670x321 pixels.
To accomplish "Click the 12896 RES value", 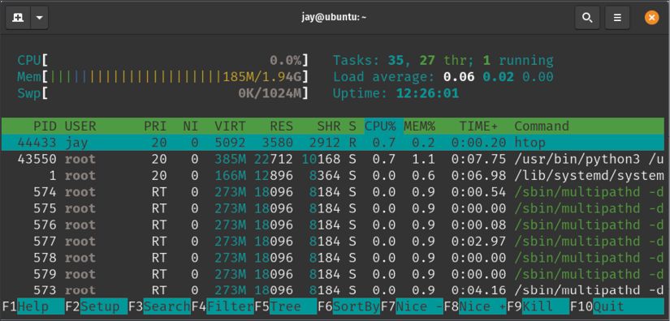I will (274, 175).
